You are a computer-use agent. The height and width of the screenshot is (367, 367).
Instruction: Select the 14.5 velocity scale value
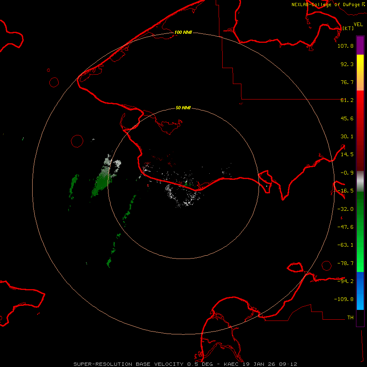tap(347, 155)
